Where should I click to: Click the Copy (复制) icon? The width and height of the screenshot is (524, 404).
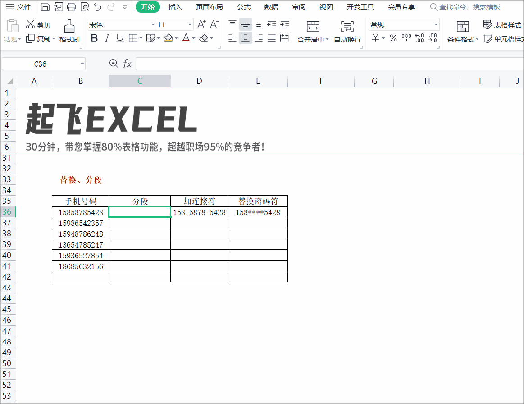(x=30, y=39)
